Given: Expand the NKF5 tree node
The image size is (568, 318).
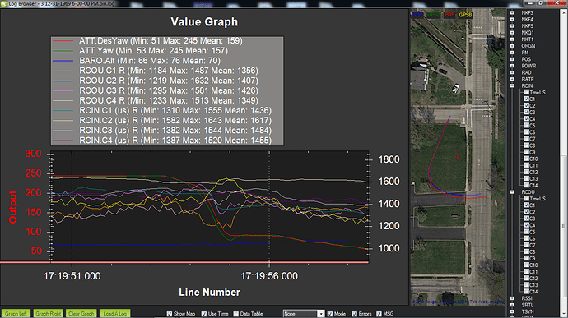Looking at the screenshot, I should pos(512,26).
